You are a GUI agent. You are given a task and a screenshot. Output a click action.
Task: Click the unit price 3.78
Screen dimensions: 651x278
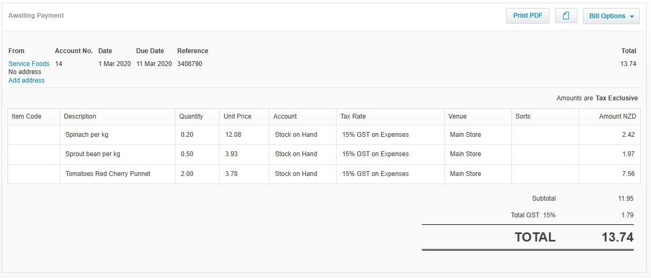point(231,174)
